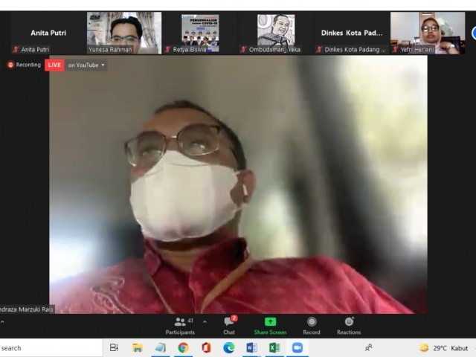Screen dimensions: 476x357
Task: Expand the Participants caret arrow
Action: [205, 322]
